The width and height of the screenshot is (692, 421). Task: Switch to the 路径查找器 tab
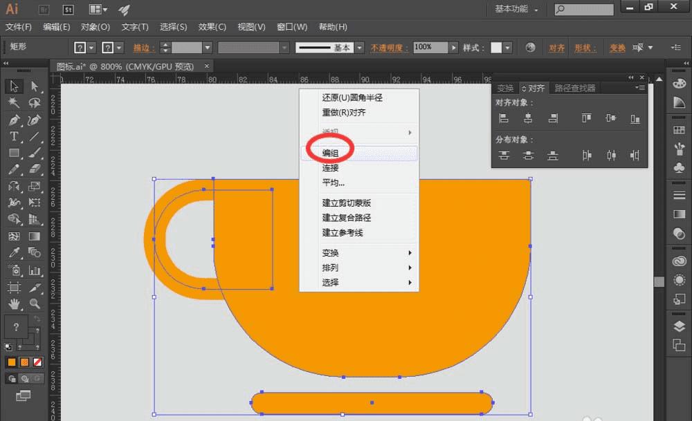(574, 88)
